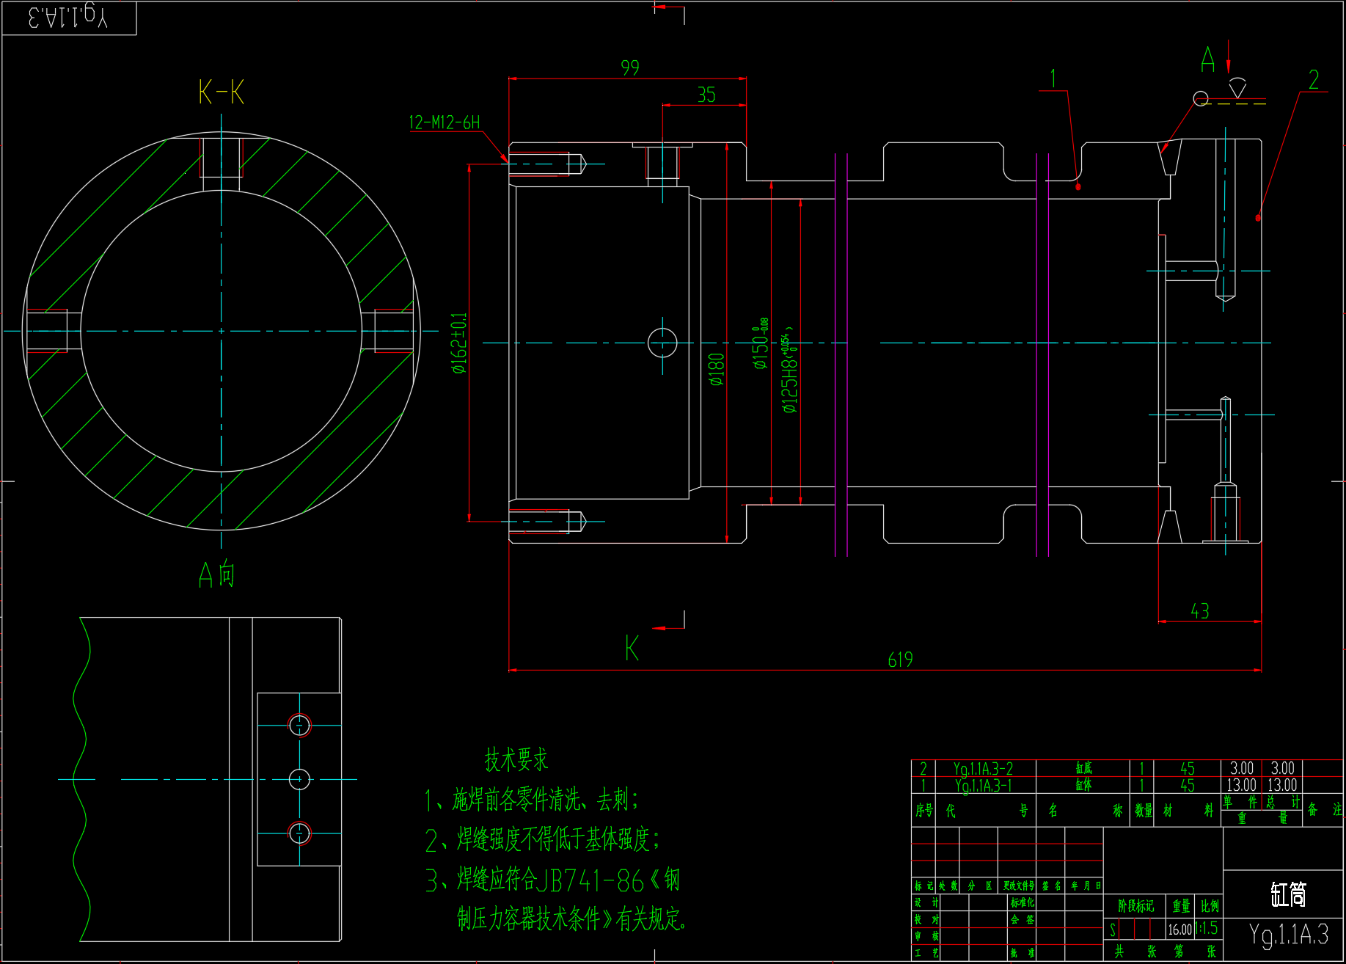Image resolution: width=1346 pixels, height=964 pixels.
Task: Select the 缸筒 title in title block
Action: [x=1288, y=894]
